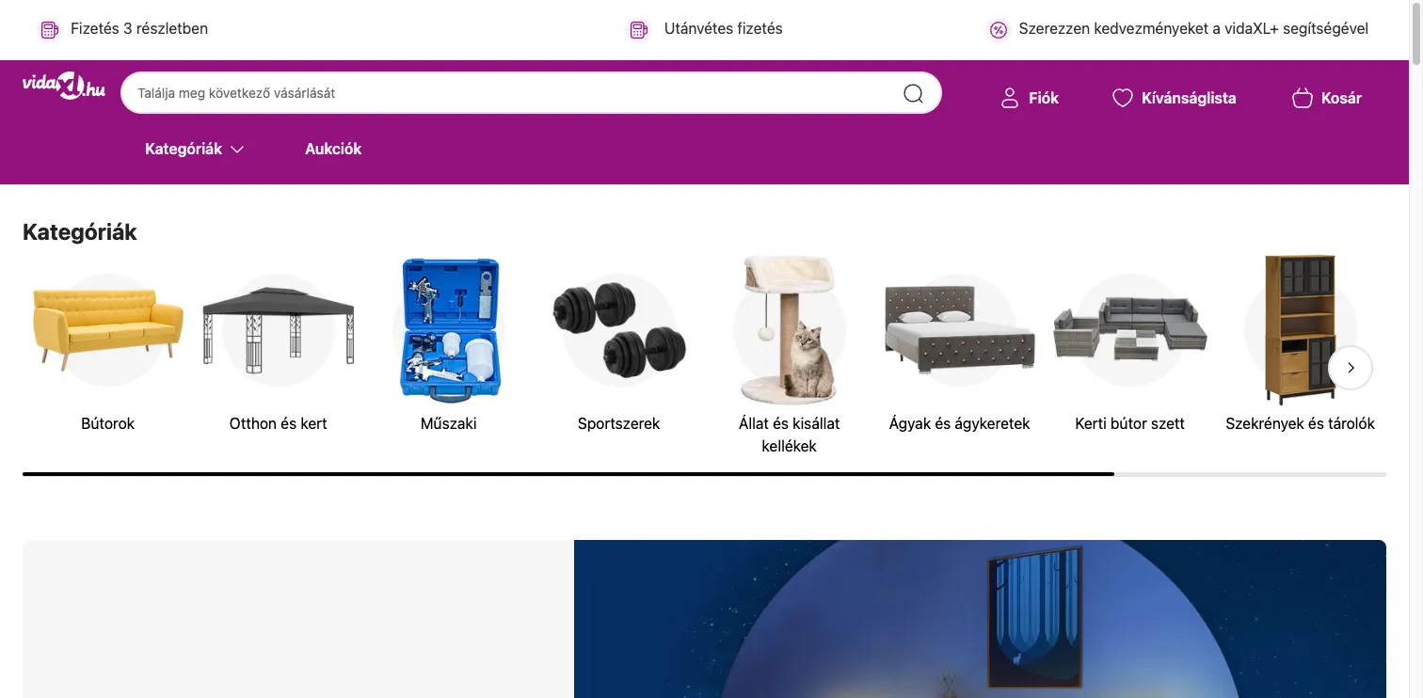Open the Sportszerek dumbbell category
This screenshot has height=698, width=1423.
[x=619, y=330]
